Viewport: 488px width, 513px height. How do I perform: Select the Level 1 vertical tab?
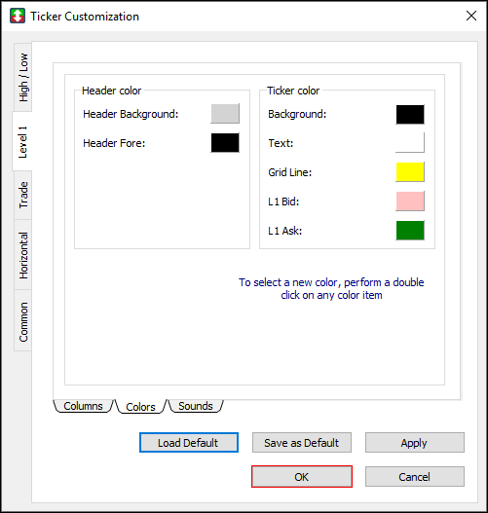[22, 141]
